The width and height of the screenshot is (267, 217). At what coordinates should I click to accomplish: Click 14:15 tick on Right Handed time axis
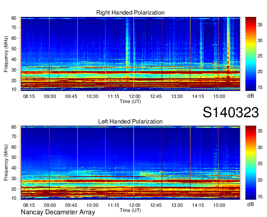(198, 96)
